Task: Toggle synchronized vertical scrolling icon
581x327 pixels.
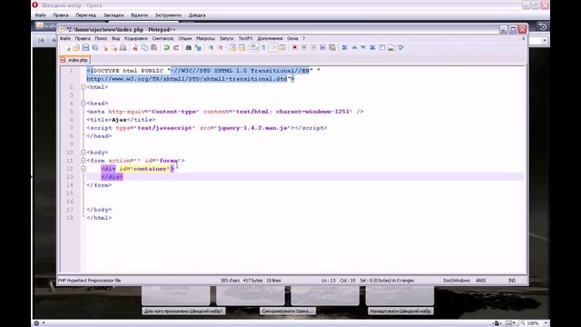Action: 232,48
